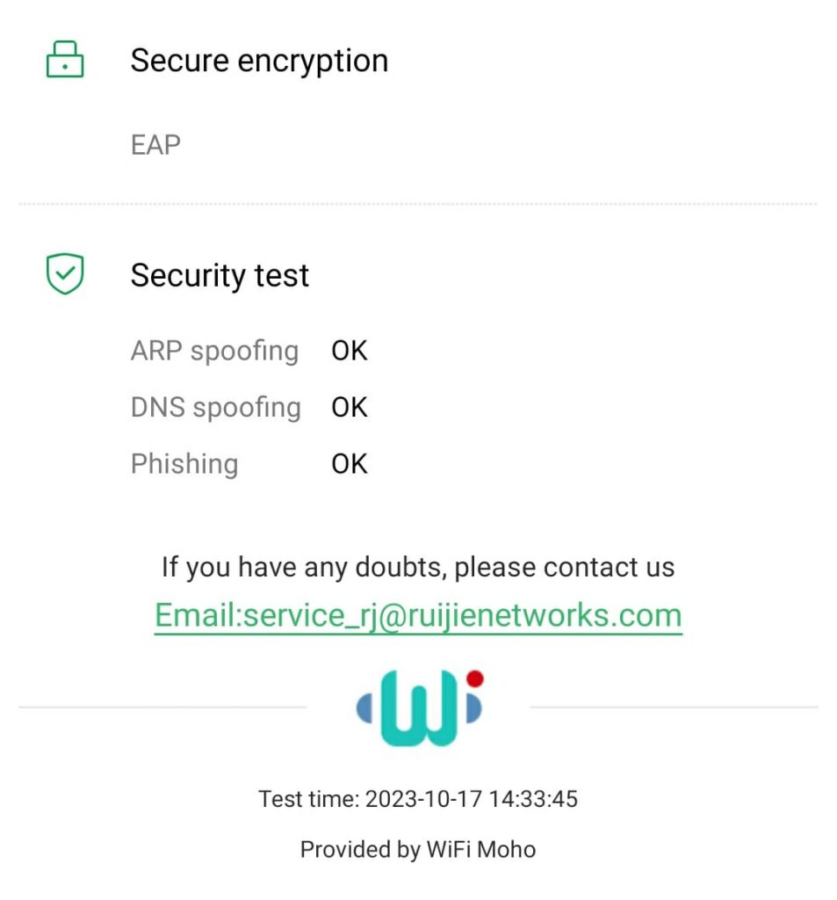The width and height of the screenshot is (837, 900).
Task: Tap the Phishing label
Action: (184, 463)
